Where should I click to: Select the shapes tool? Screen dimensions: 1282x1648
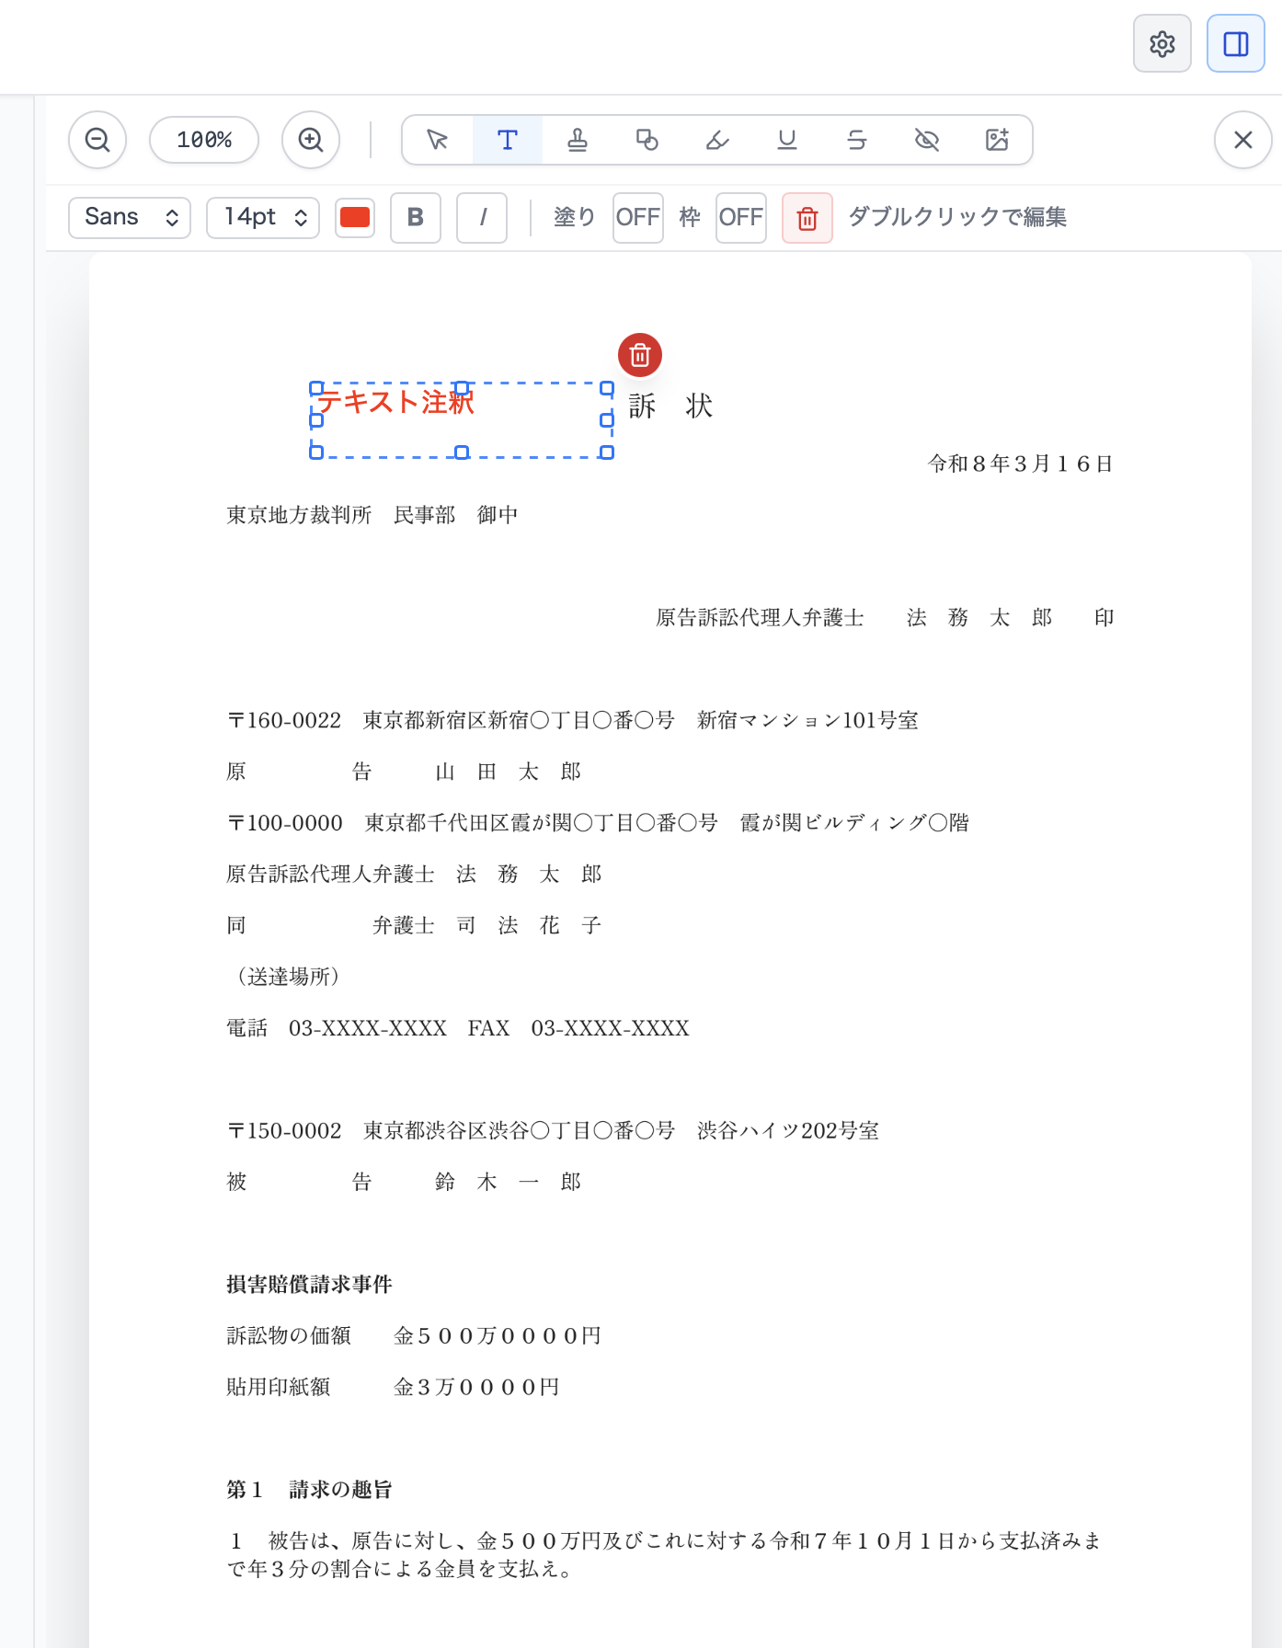click(x=647, y=140)
